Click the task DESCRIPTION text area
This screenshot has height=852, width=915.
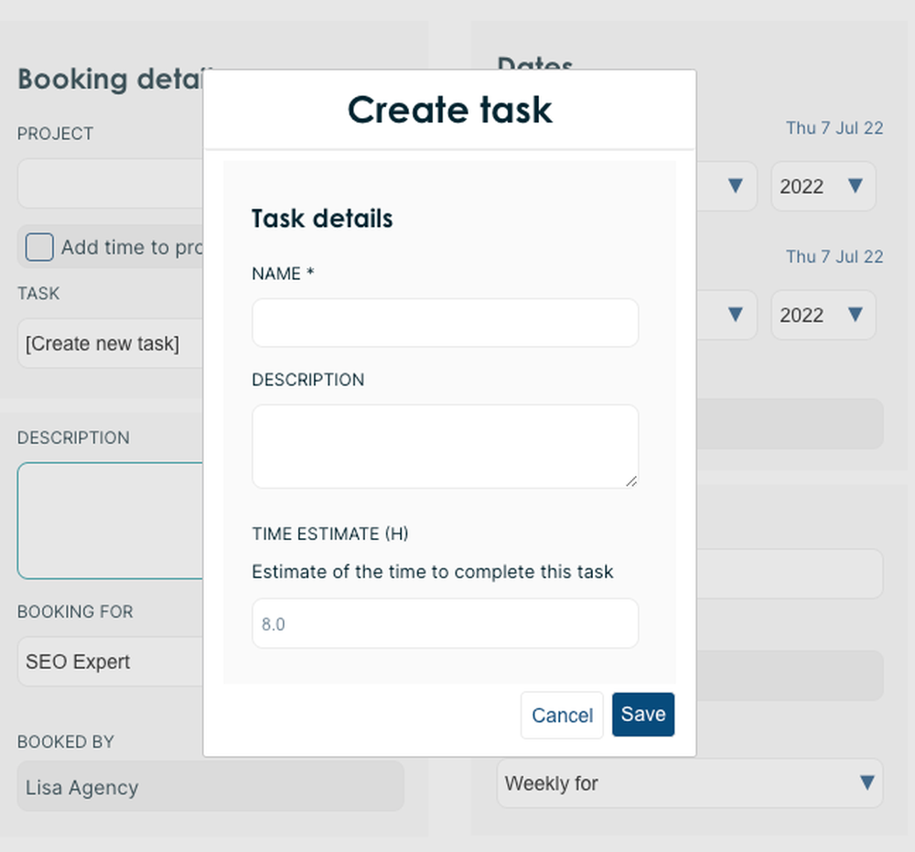[445, 446]
